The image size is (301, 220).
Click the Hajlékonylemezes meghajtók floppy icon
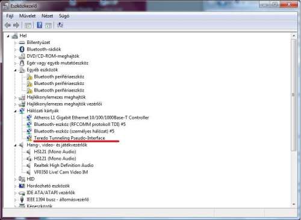22,98
